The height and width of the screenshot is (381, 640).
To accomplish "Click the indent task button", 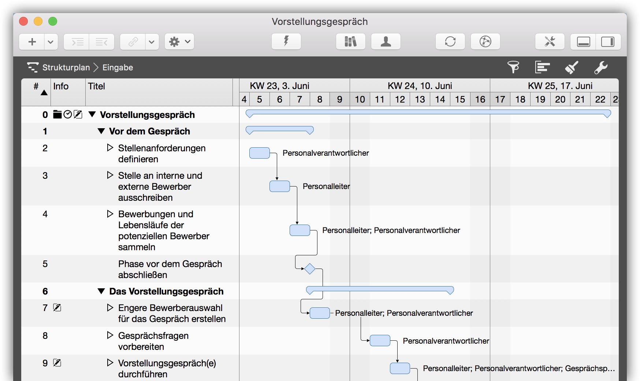I will pos(77,42).
